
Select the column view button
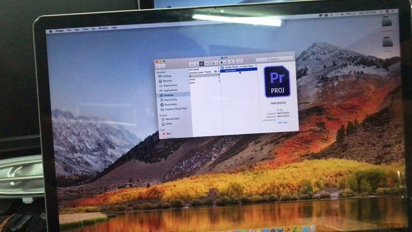tap(201, 64)
